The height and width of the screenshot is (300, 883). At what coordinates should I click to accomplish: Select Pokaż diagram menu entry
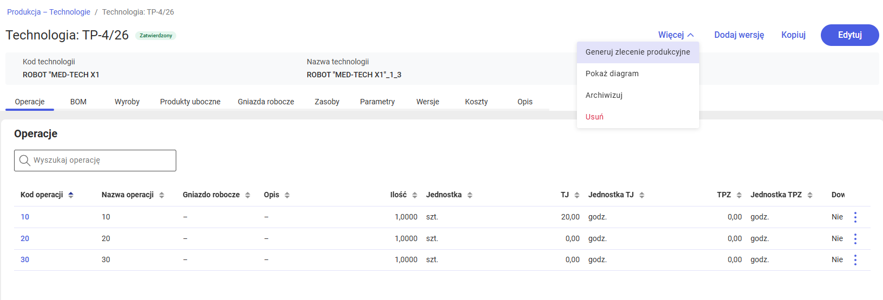point(638,74)
